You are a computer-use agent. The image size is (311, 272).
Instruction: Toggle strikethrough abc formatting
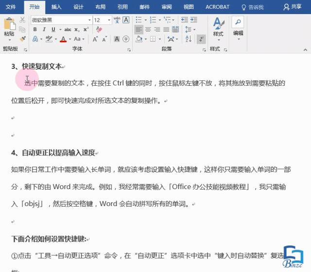(68, 30)
